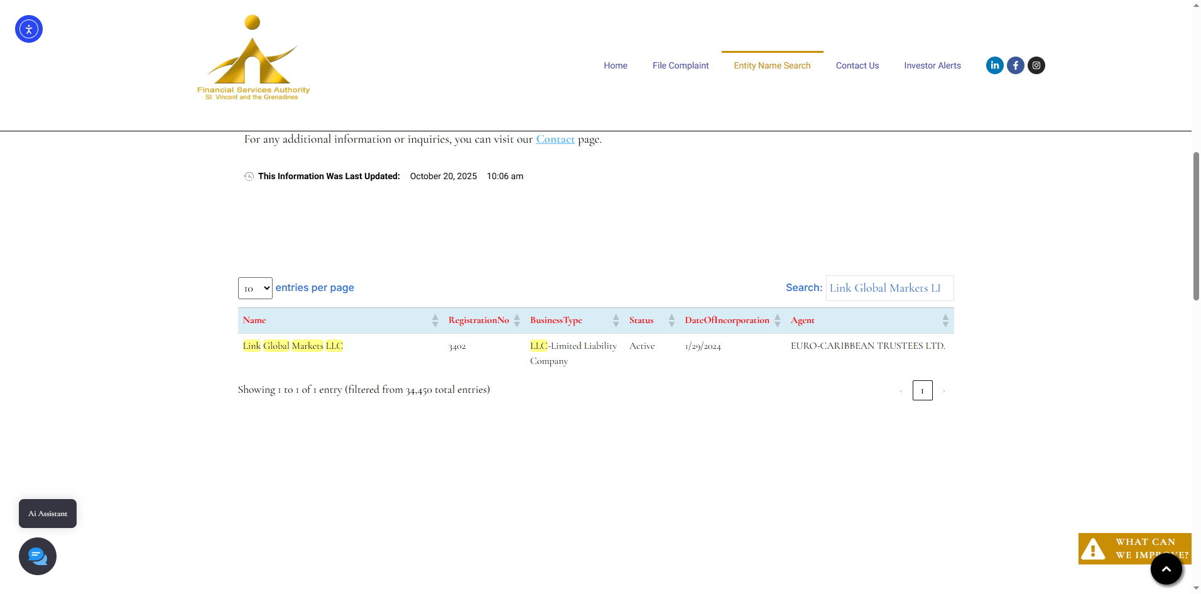Click into the Search input field
The width and height of the screenshot is (1201, 594).
(x=889, y=289)
